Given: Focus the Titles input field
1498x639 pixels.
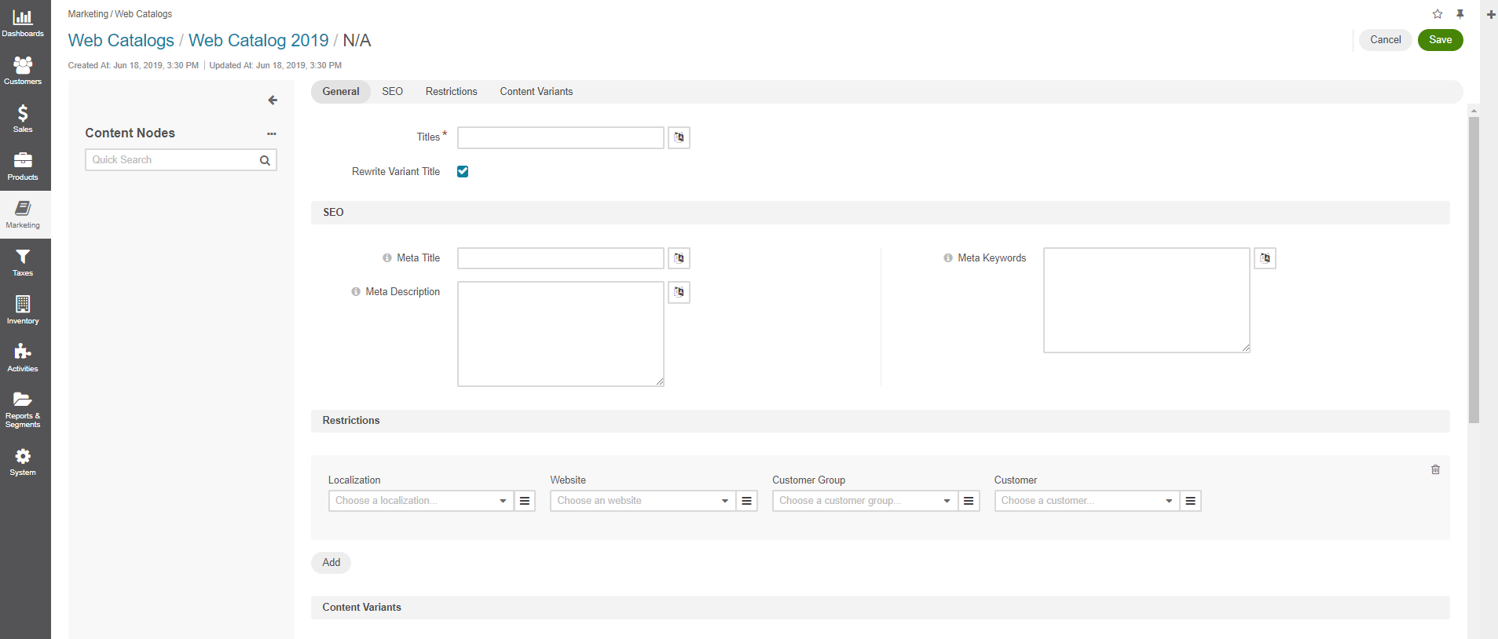Looking at the screenshot, I should click(561, 138).
